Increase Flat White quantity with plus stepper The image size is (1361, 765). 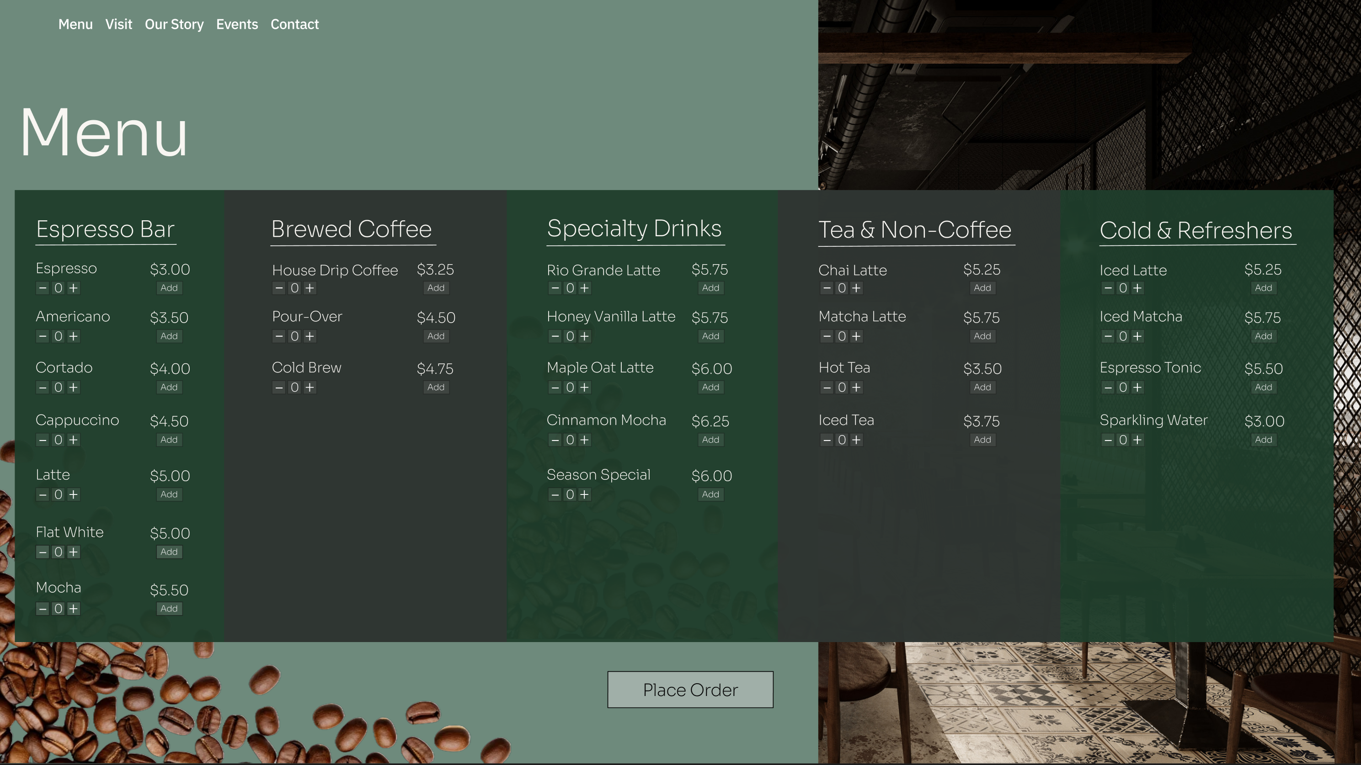pyautogui.click(x=74, y=552)
